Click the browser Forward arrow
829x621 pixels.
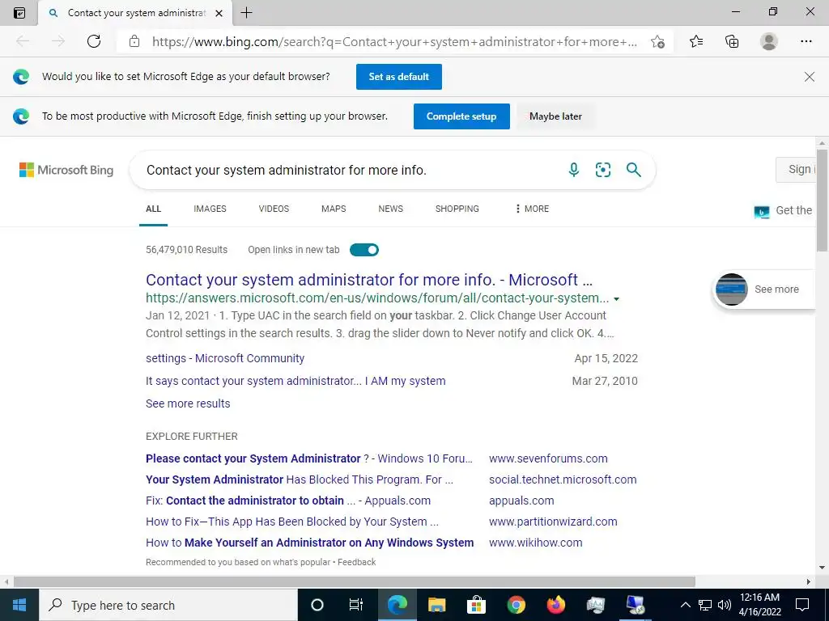pos(58,41)
